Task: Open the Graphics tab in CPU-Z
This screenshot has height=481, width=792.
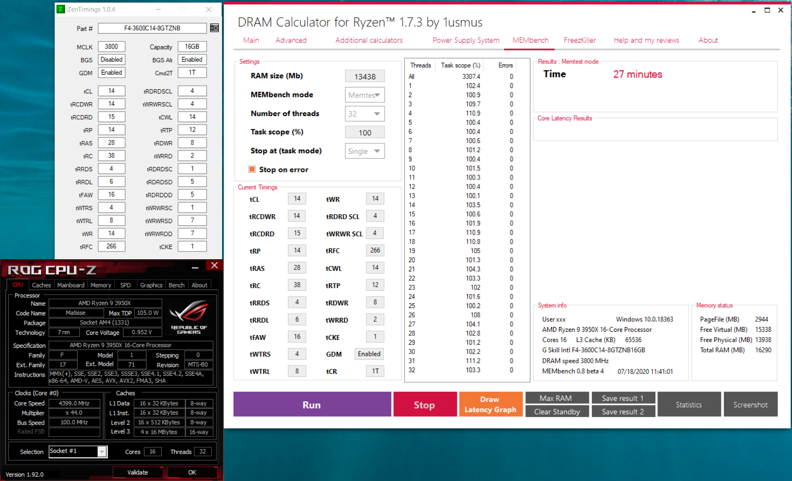Action: 151,285
